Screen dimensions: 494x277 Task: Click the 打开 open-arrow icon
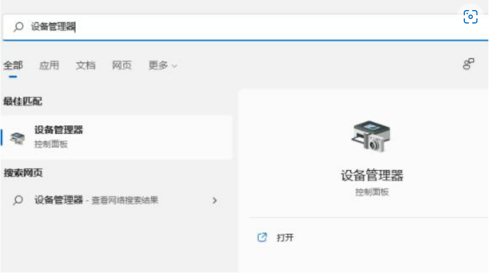point(262,237)
